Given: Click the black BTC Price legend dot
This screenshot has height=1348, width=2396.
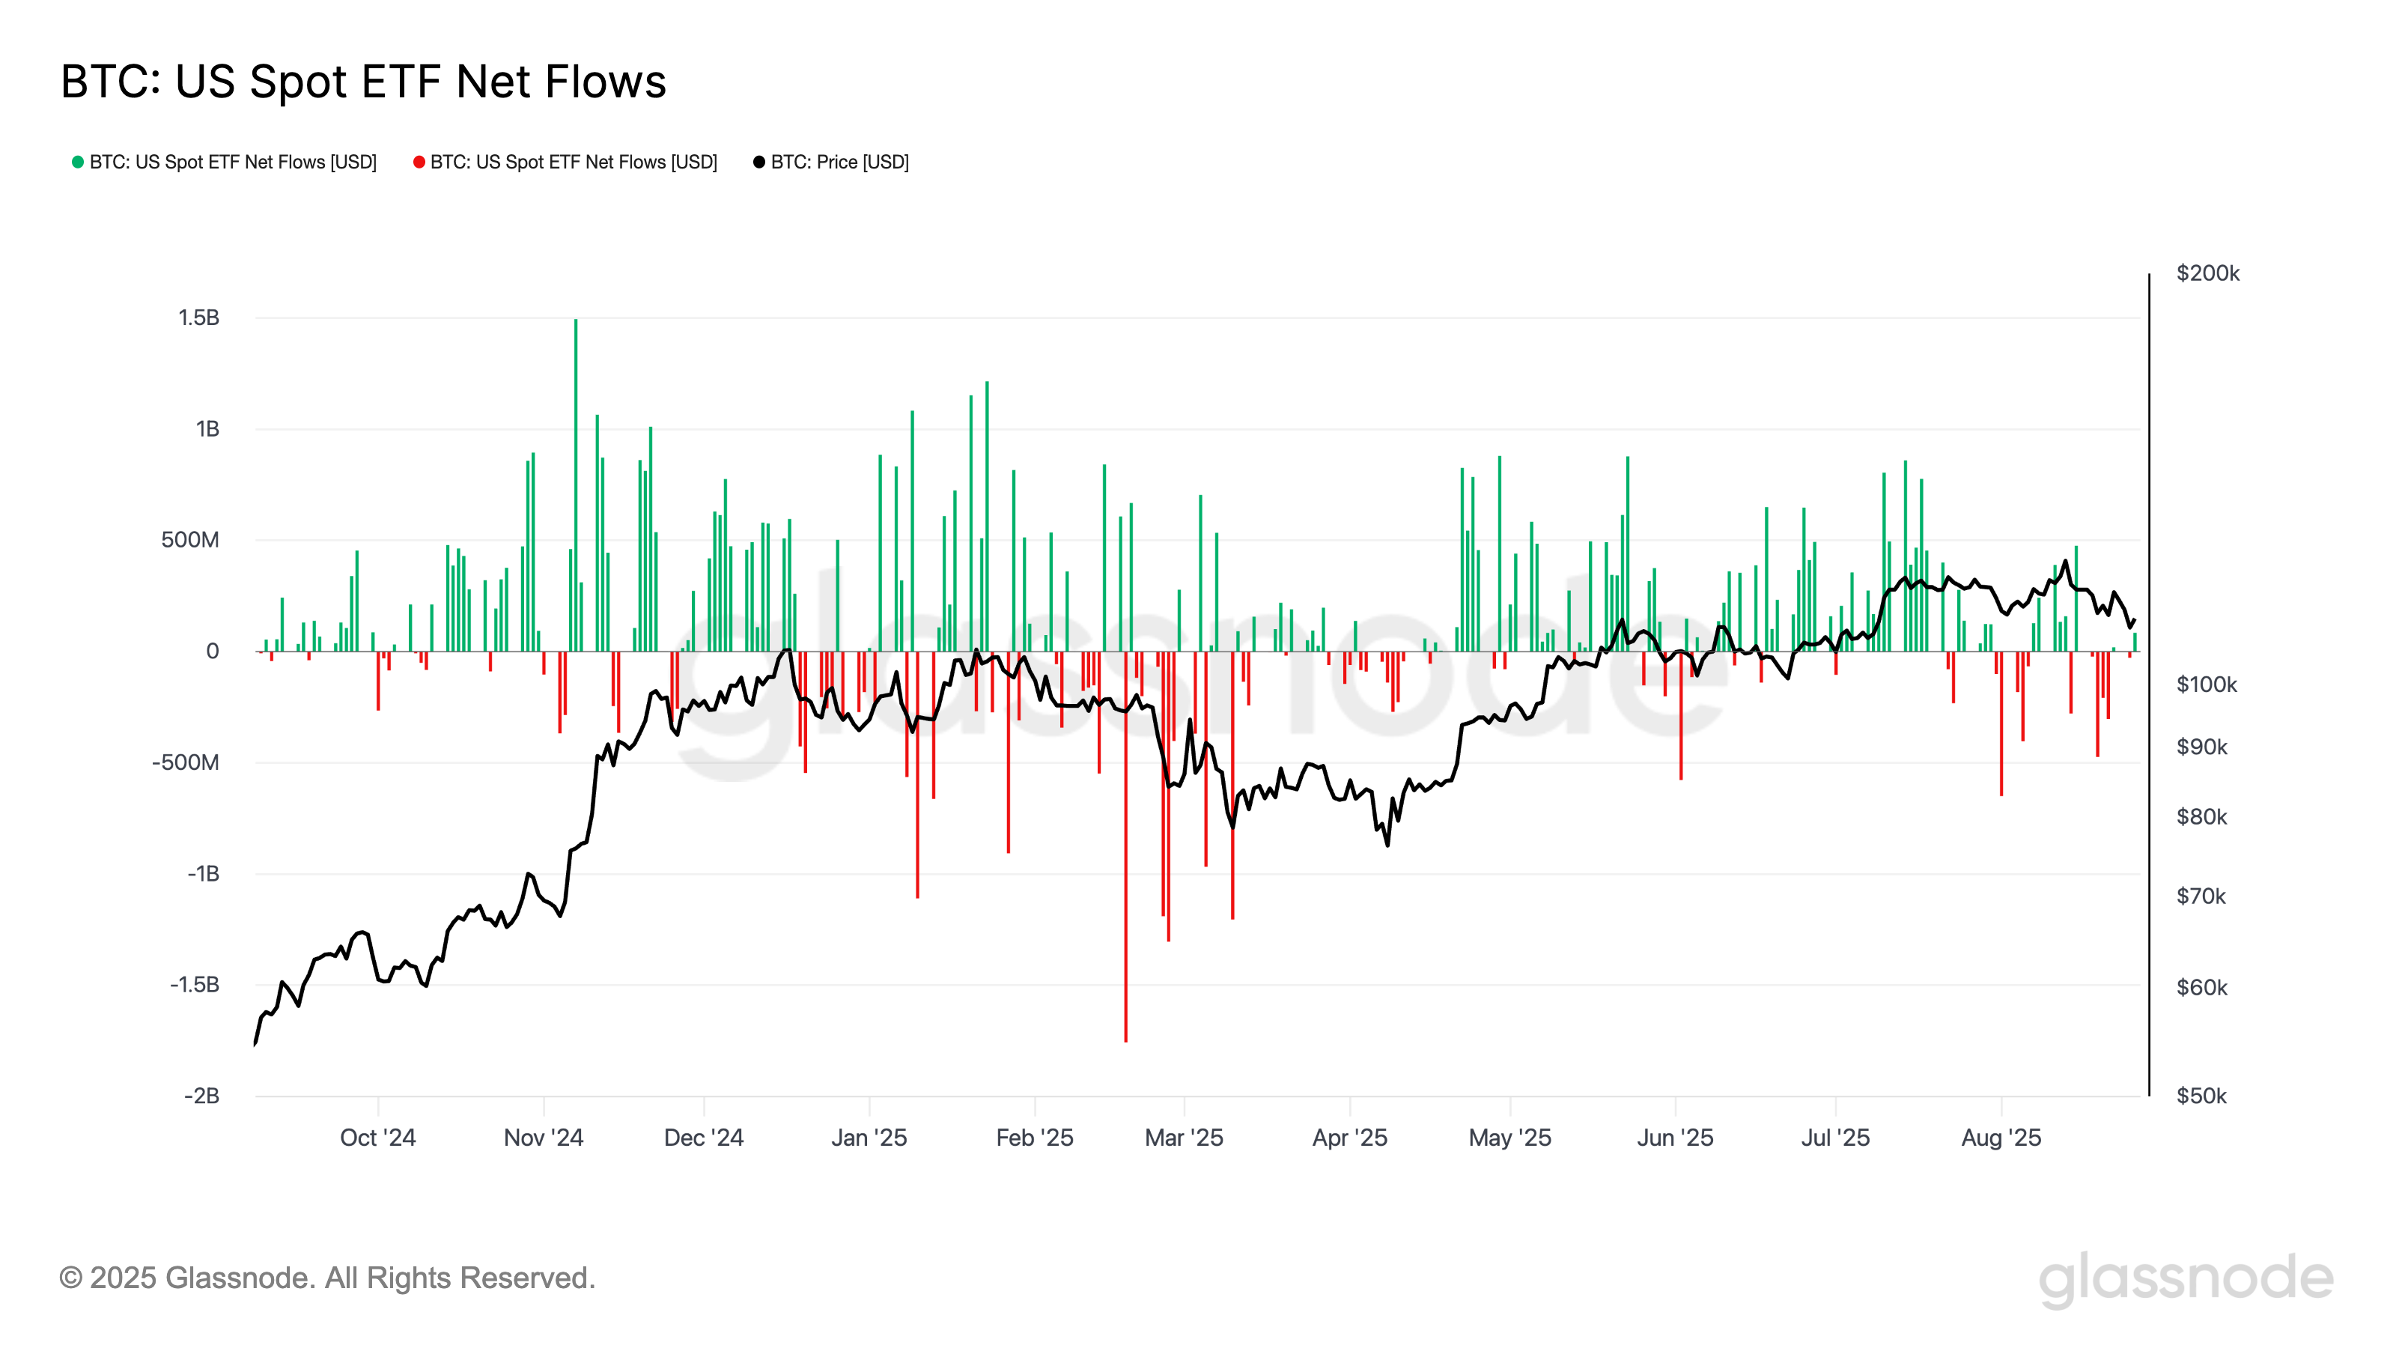Looking at the screenshot, I should click(759, 162).
